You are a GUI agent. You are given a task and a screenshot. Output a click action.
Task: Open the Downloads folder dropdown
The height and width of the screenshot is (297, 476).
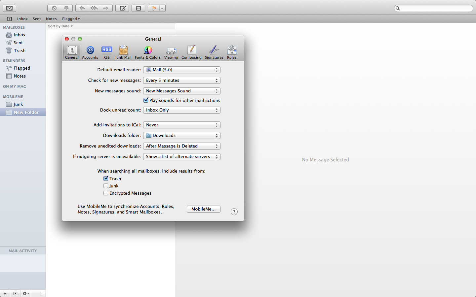pyautogui.click(x=182, y=135)
